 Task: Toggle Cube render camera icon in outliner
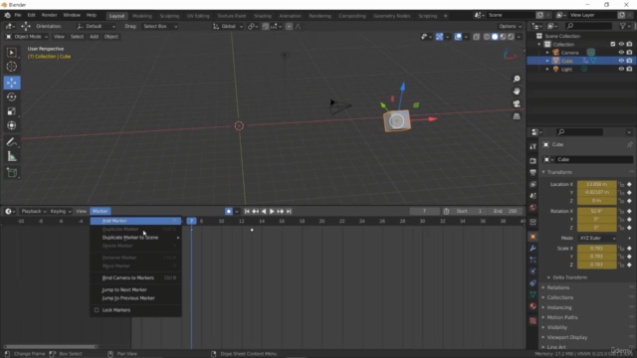coord(629,61)
